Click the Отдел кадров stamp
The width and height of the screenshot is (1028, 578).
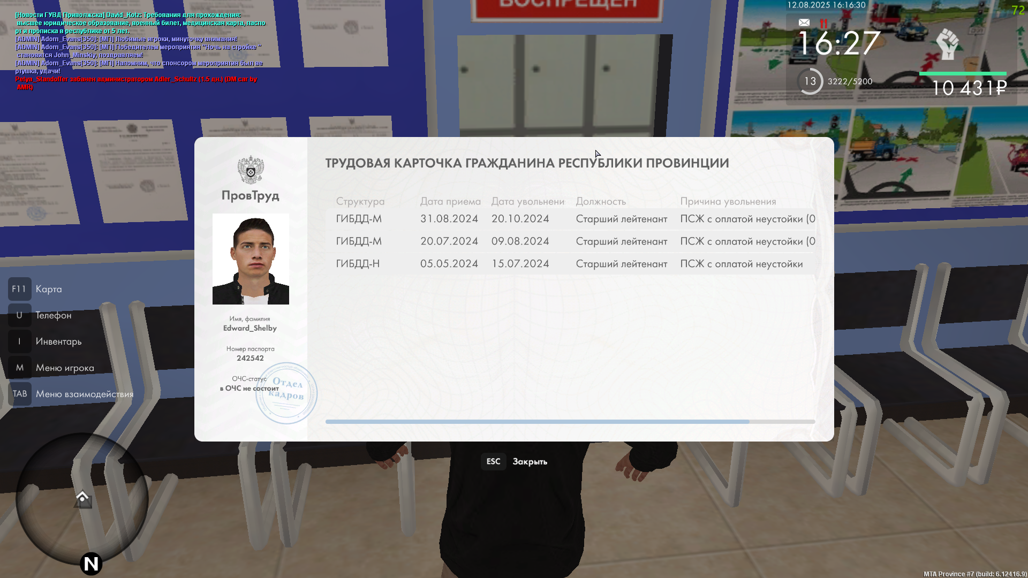tap(286, 393)
